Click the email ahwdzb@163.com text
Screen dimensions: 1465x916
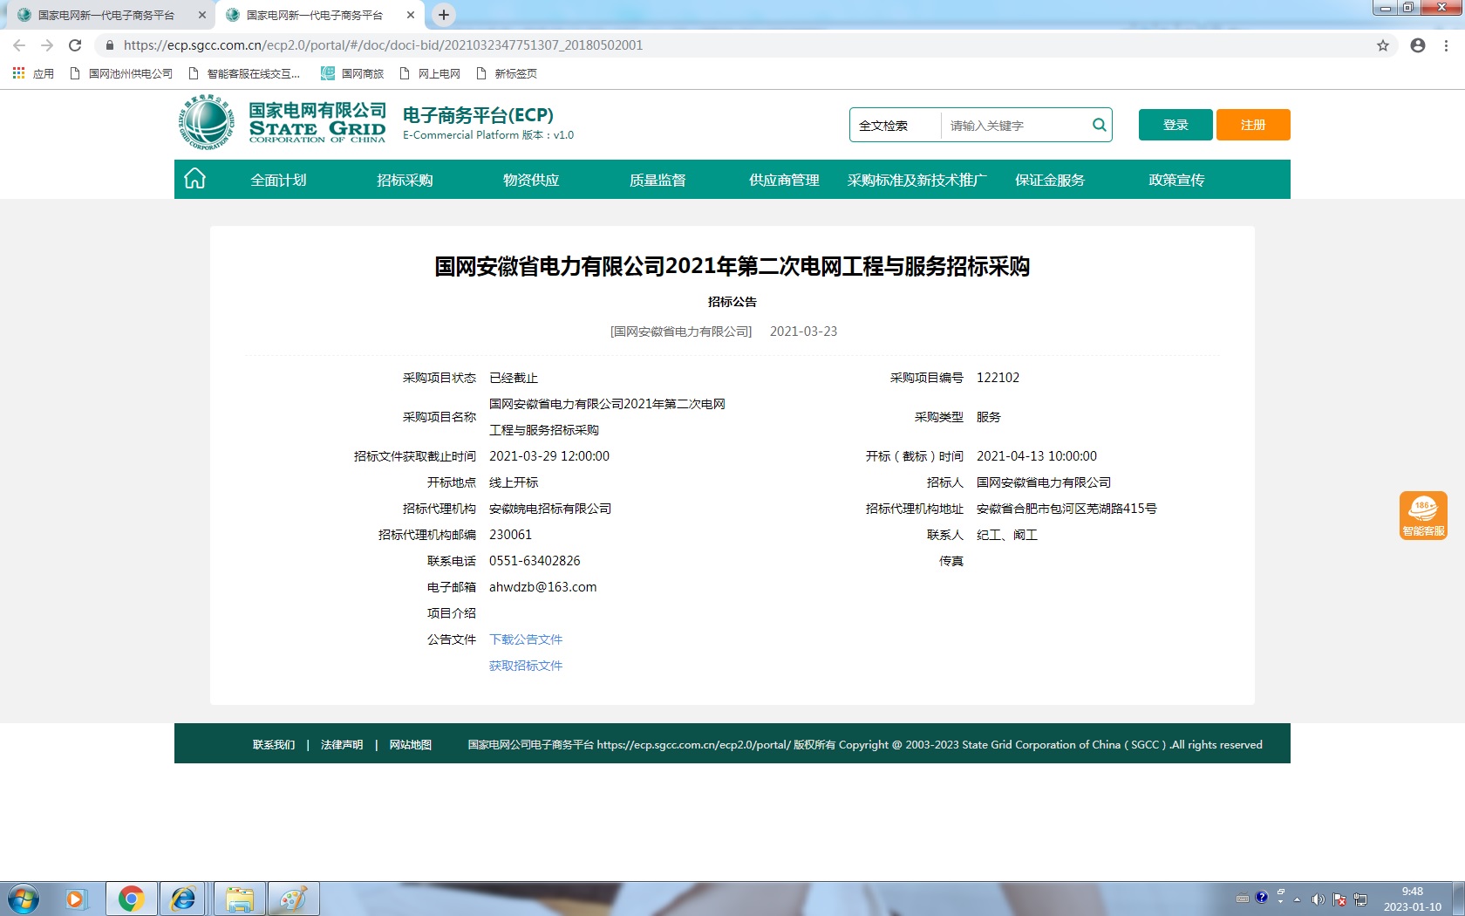tap(543, 587)
